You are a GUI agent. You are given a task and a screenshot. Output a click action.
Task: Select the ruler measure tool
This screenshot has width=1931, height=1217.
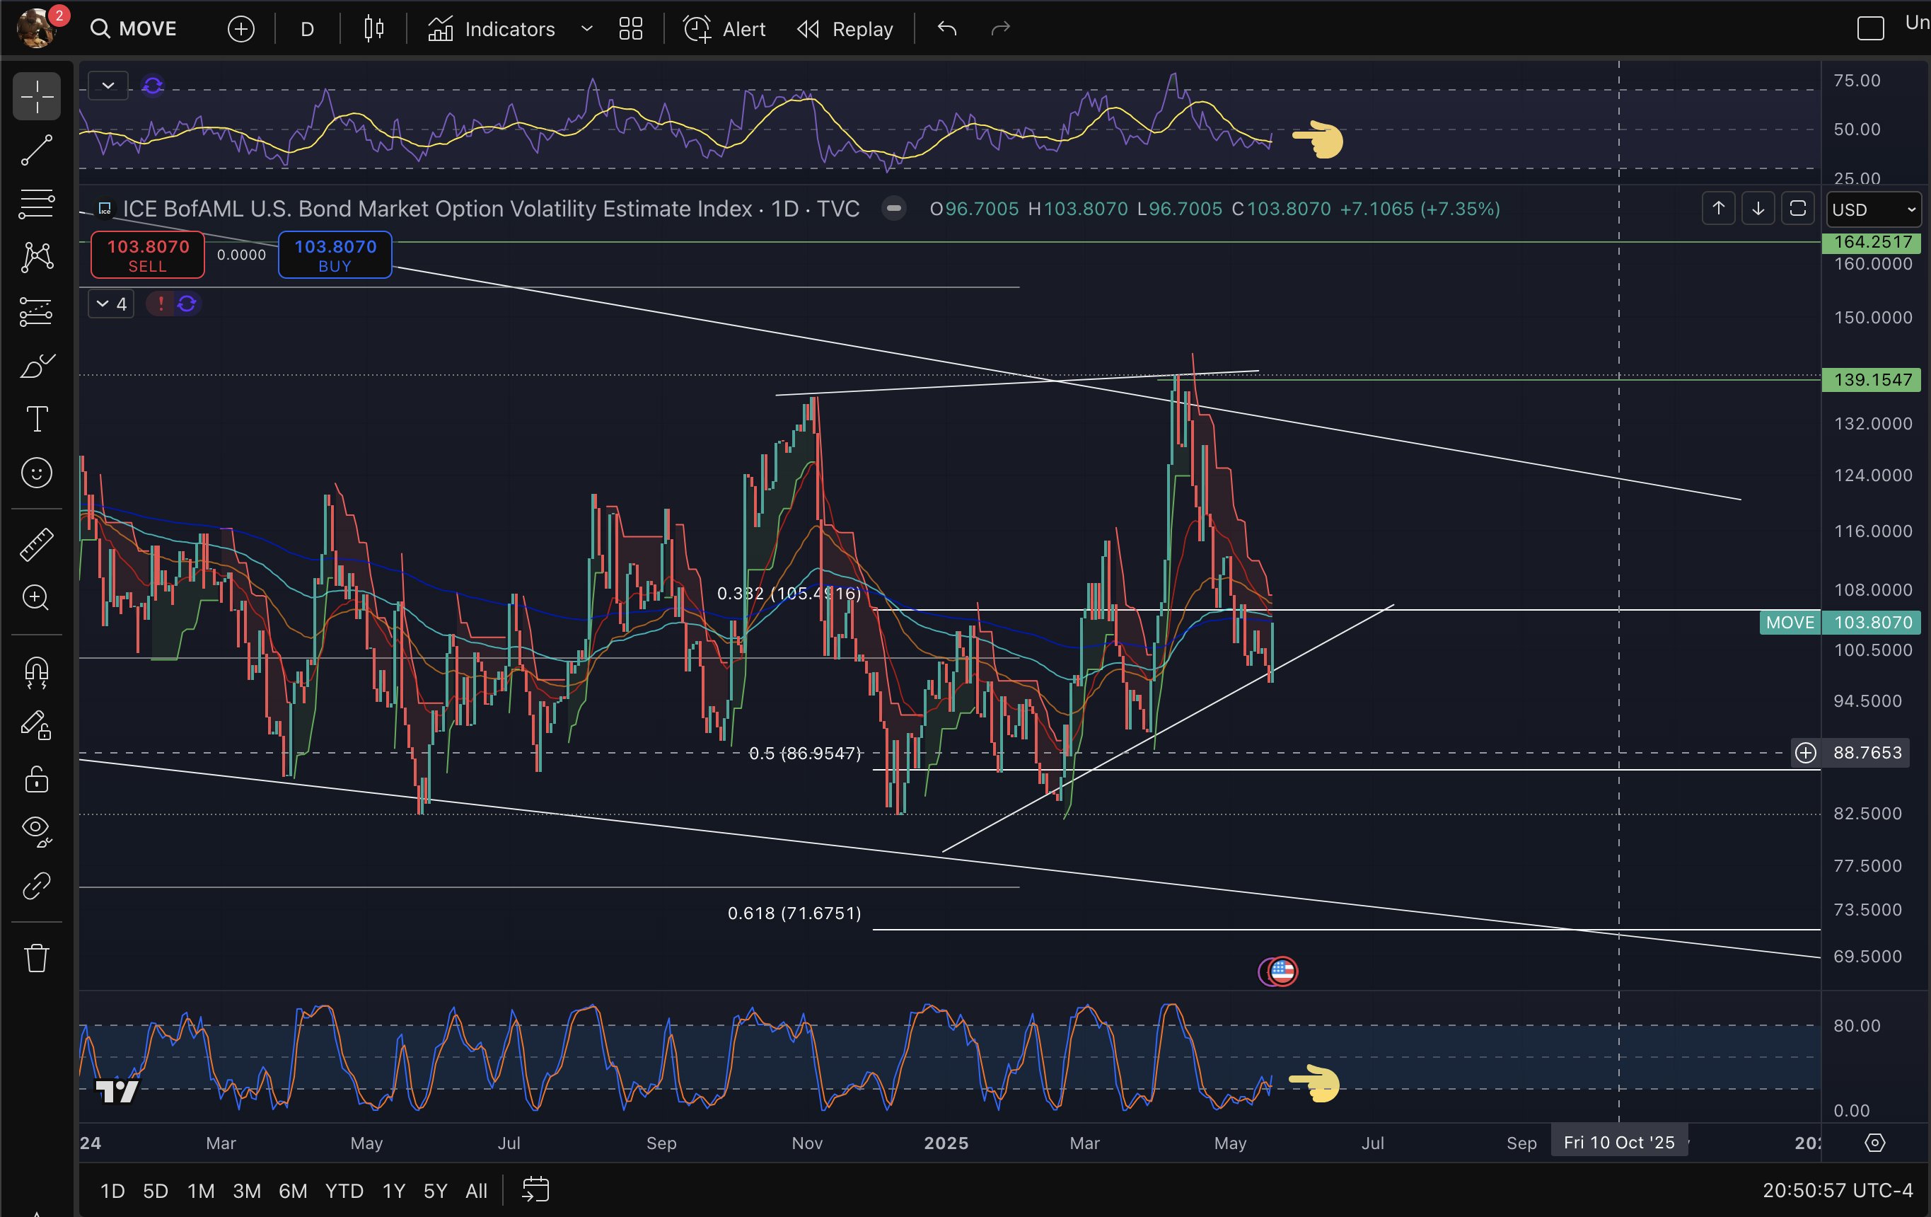(37, 544)
